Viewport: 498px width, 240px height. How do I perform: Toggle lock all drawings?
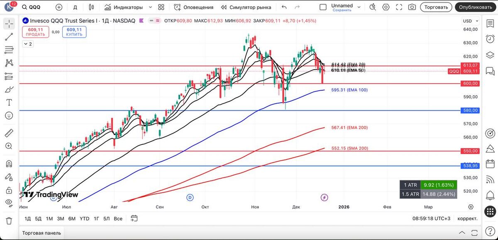point(9,190)
